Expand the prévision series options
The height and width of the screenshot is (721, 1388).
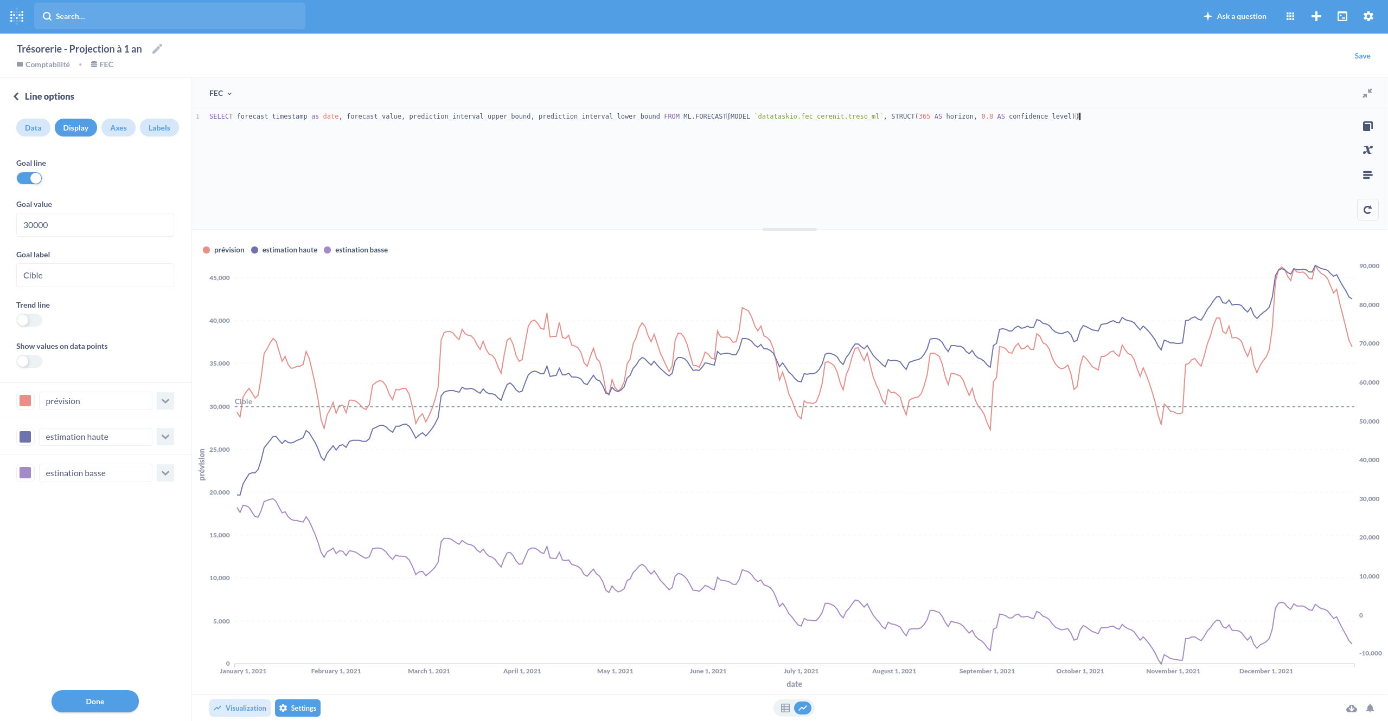tap(165, 401)
